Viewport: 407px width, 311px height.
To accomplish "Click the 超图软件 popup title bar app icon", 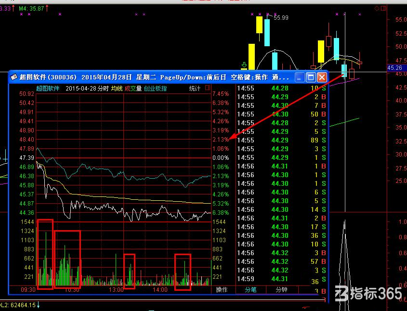I will (14, 77).
